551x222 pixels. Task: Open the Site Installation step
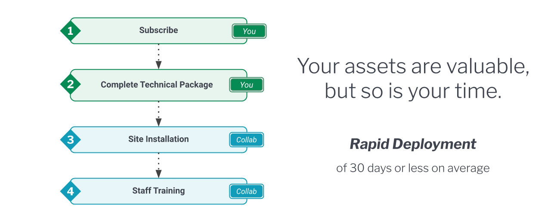tap(158, 140)
